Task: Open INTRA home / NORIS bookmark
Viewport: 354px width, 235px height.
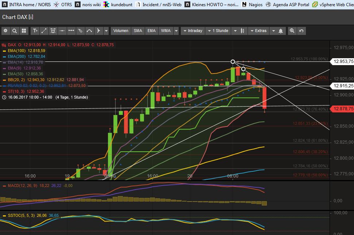Action: coord(26,4)
